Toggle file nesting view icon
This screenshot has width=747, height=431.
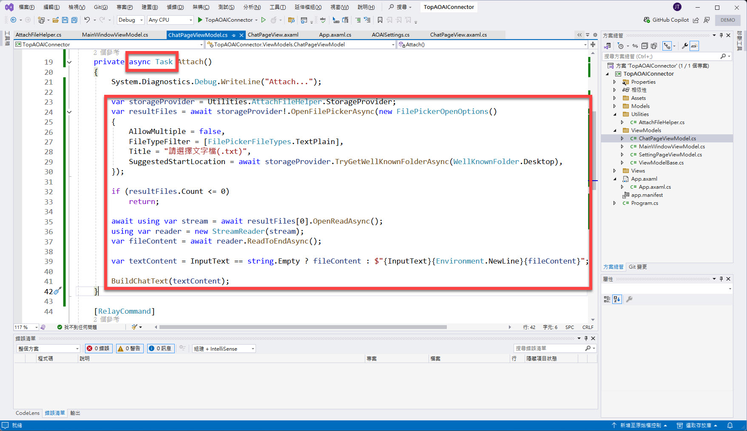(x=667, y=46)
